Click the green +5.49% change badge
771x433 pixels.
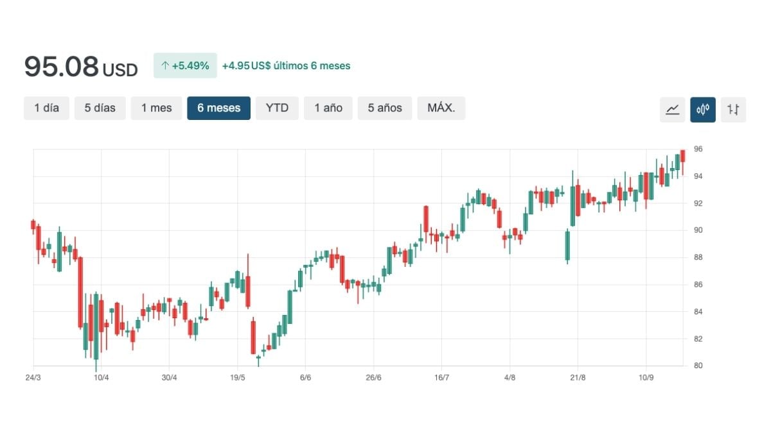point(185,65)
